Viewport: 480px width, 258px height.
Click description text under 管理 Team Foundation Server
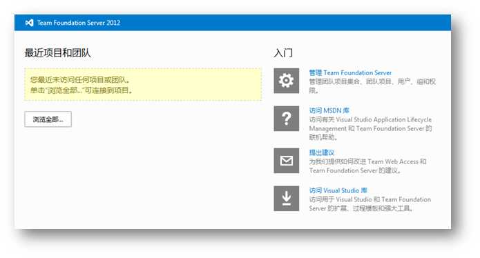pyautogui.click(x=372, y=86)
